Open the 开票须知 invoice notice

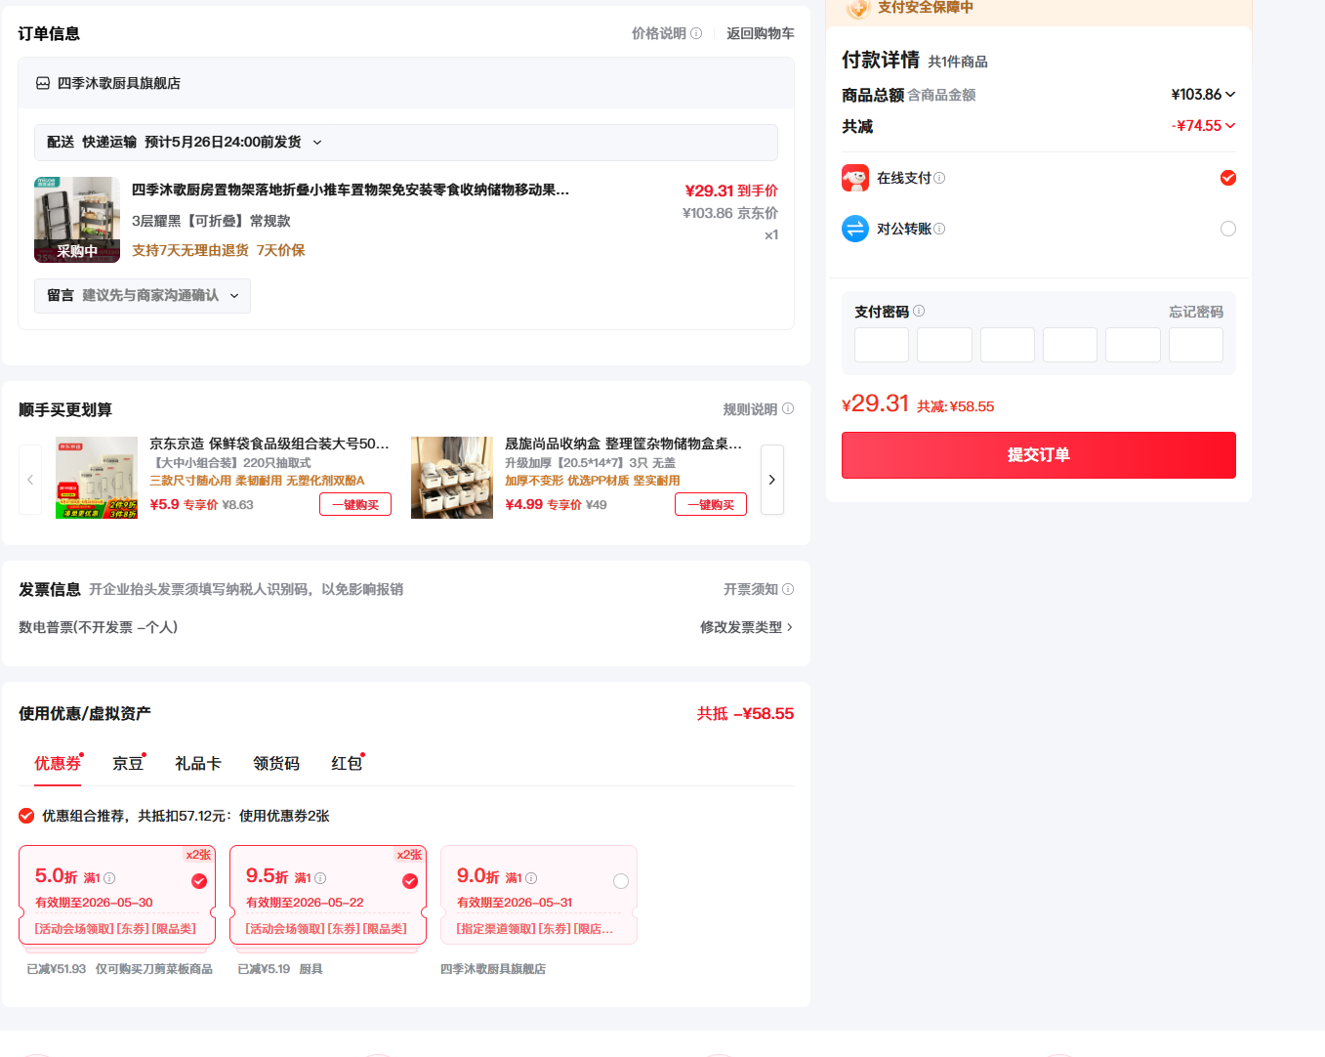click(x=751, y=589)
